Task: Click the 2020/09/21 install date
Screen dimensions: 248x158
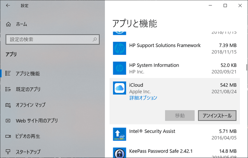Action: [x=224, y=72]
